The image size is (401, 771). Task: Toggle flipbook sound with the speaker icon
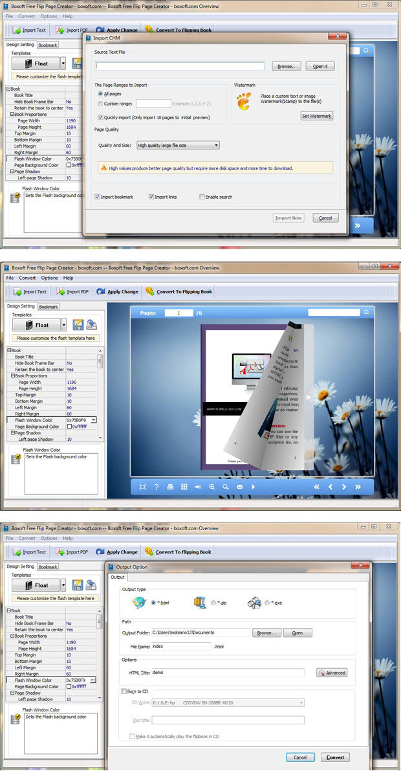(198, 487)
